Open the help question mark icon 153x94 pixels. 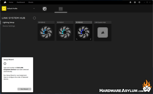click(x=135, y=2)
